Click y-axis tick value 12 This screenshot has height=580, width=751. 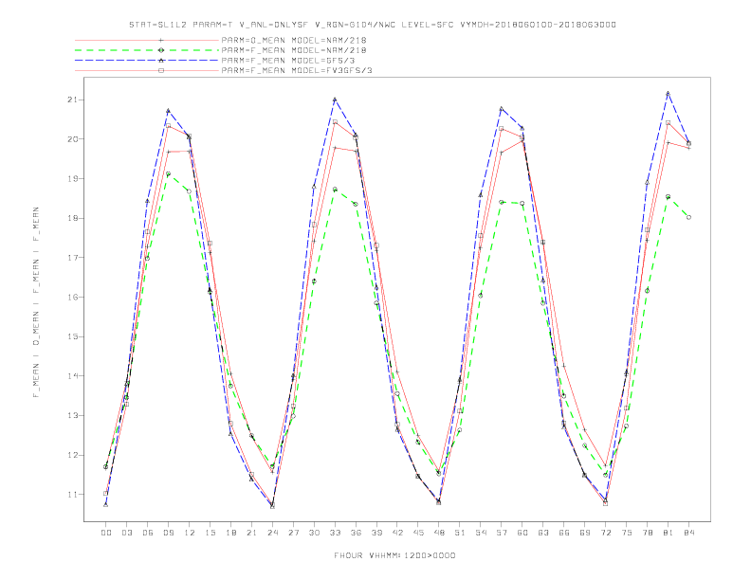pos(72,455)
